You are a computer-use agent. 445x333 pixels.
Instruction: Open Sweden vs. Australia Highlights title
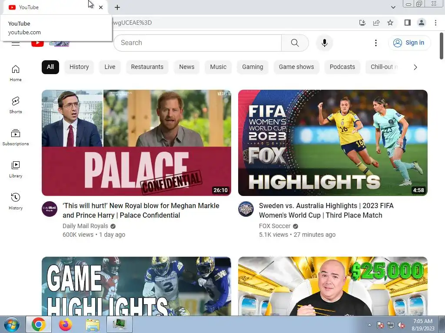coord(326,210)
